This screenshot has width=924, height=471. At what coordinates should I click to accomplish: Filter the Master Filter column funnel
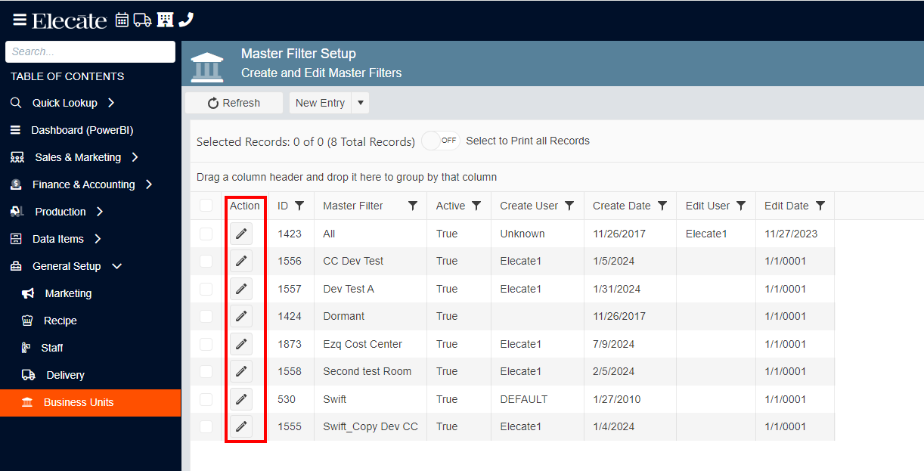pos(413,206)
